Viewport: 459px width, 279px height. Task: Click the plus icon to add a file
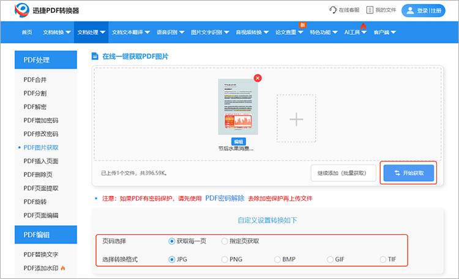296,119
